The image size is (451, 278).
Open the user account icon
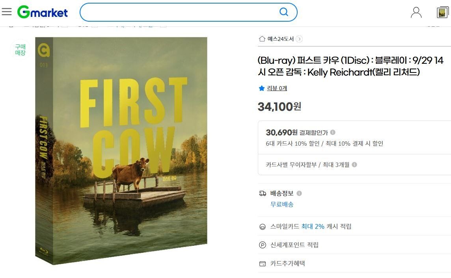point(416,13)
